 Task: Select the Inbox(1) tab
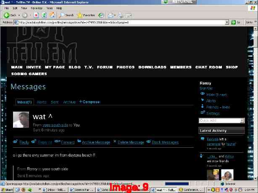click(24, 102)
